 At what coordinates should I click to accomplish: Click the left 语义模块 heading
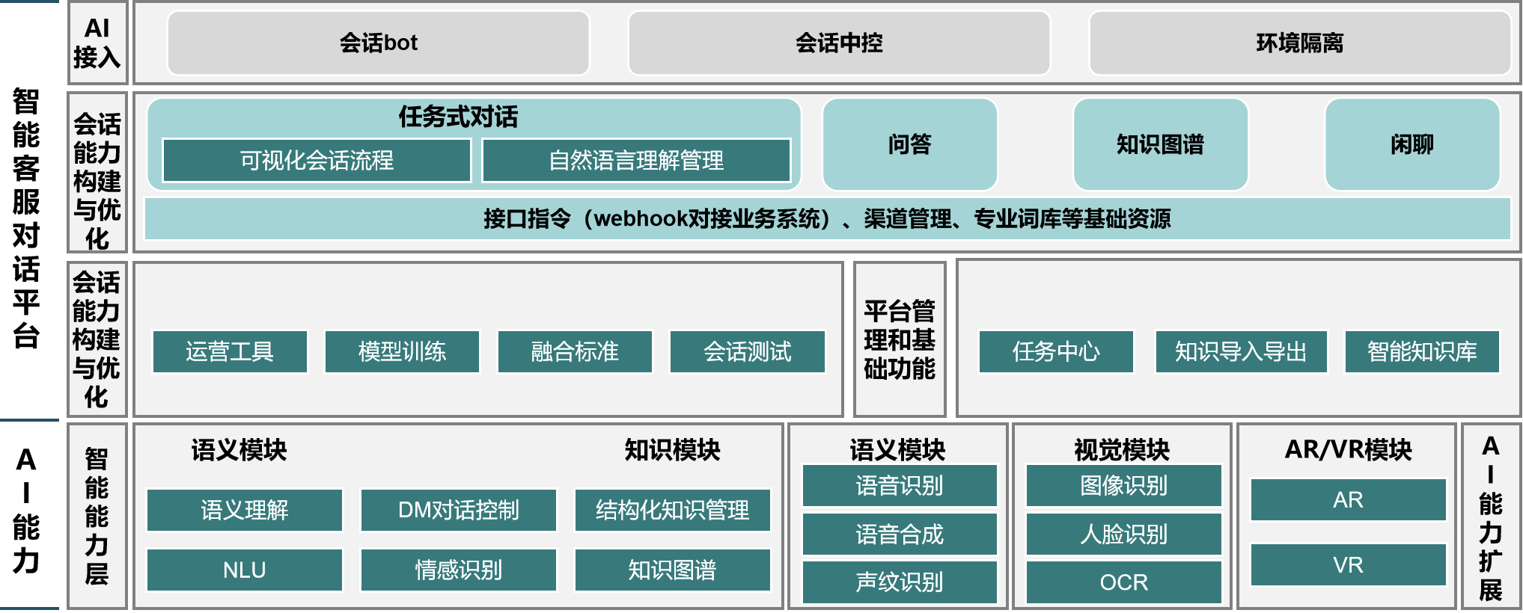[x=239, y=450]
